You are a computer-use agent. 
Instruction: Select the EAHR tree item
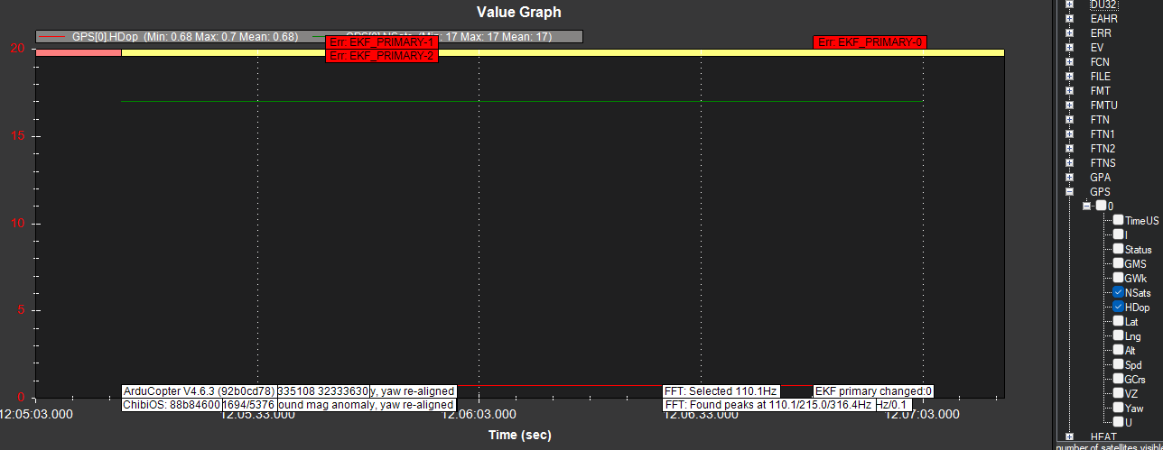[1103, 18]
